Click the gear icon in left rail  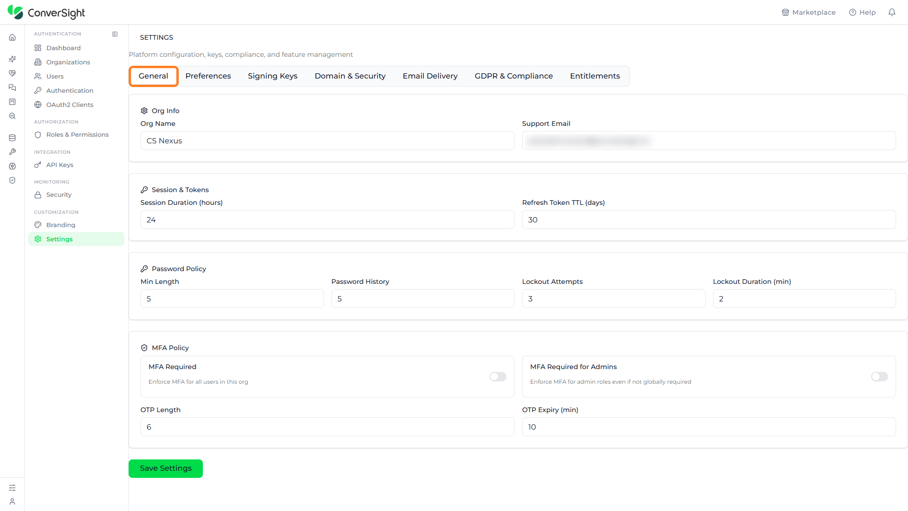pyautogui.click(x=12, y=166)
